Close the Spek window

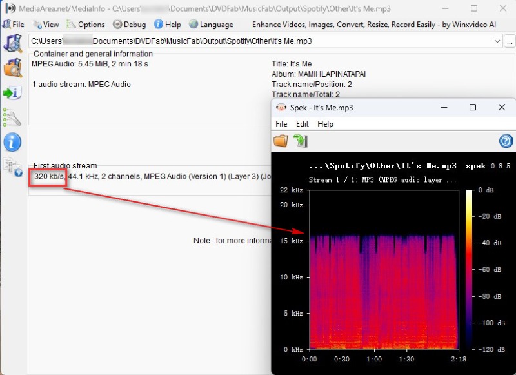[502, 107]
